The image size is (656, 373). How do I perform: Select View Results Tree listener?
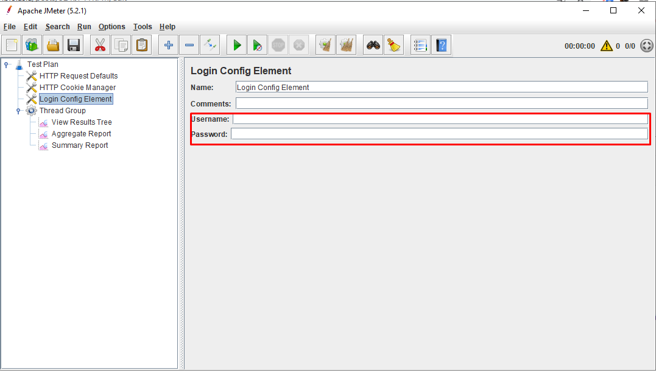click(x=82, y=122)
